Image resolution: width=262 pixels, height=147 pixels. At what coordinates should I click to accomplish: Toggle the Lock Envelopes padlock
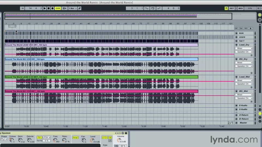pos(250,28)
